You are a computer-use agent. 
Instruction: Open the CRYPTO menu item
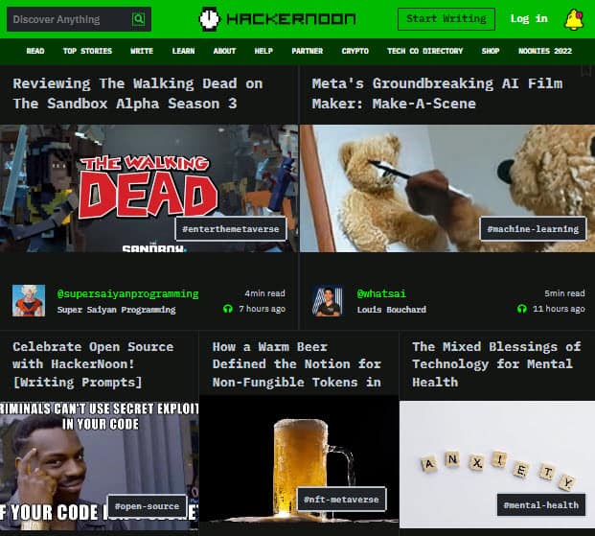tap(355, 51)
